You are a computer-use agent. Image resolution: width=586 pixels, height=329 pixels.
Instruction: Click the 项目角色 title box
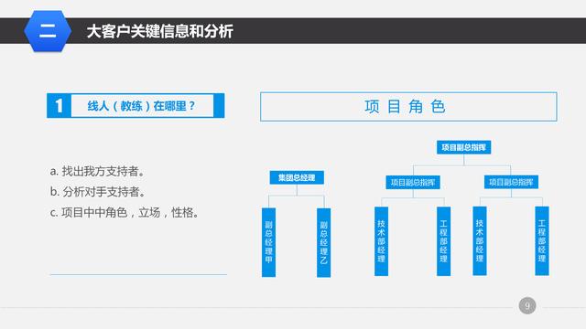[x=408, y=107]
